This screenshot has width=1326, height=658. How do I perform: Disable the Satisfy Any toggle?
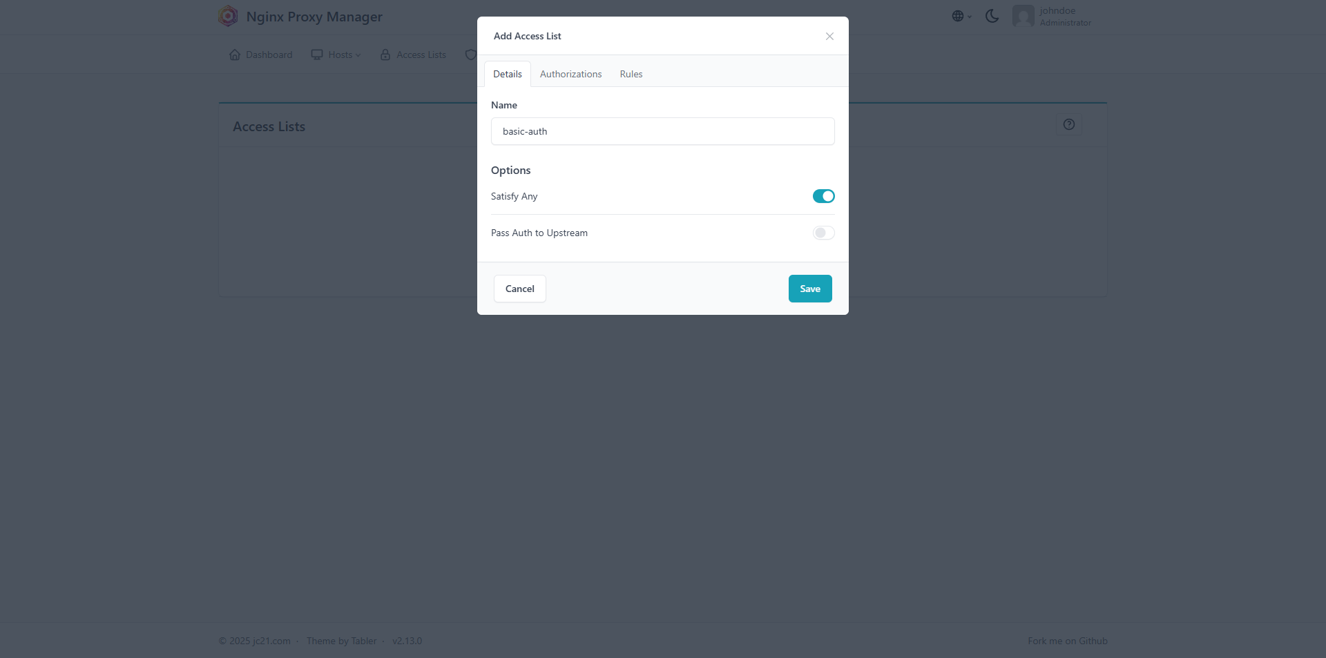pos(823,196)
